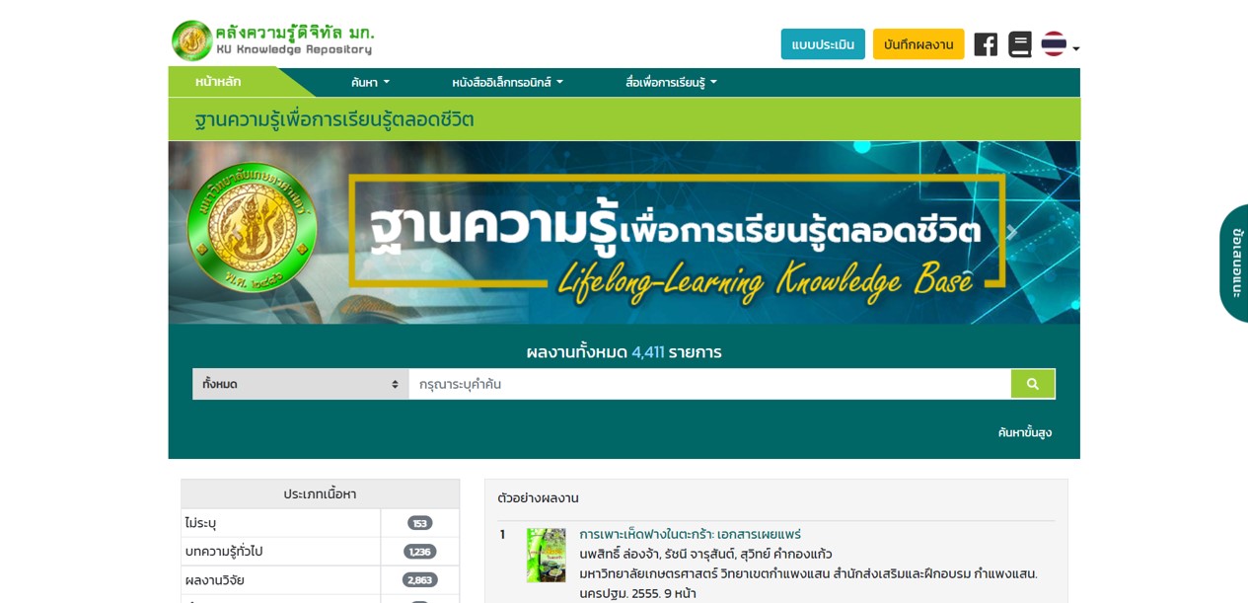Click the ตัวอย่างผลงาน section header
The height and width of the screenshot is (603, 1248).
tap(539, 498)
